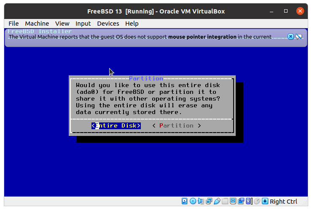This screenshot has height=210, width=312.
Task: Open the USB devices status icon
Action: (x=217, y=201)
